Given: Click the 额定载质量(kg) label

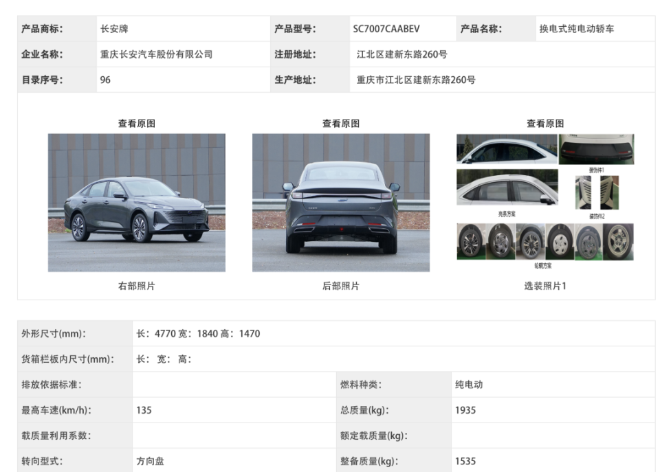Looking at the screenshot, I should (374, 436).
